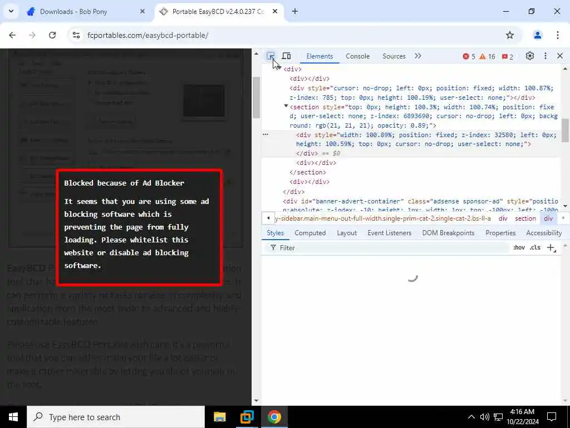Click the Styles Filter input field

tap(387, 248)
